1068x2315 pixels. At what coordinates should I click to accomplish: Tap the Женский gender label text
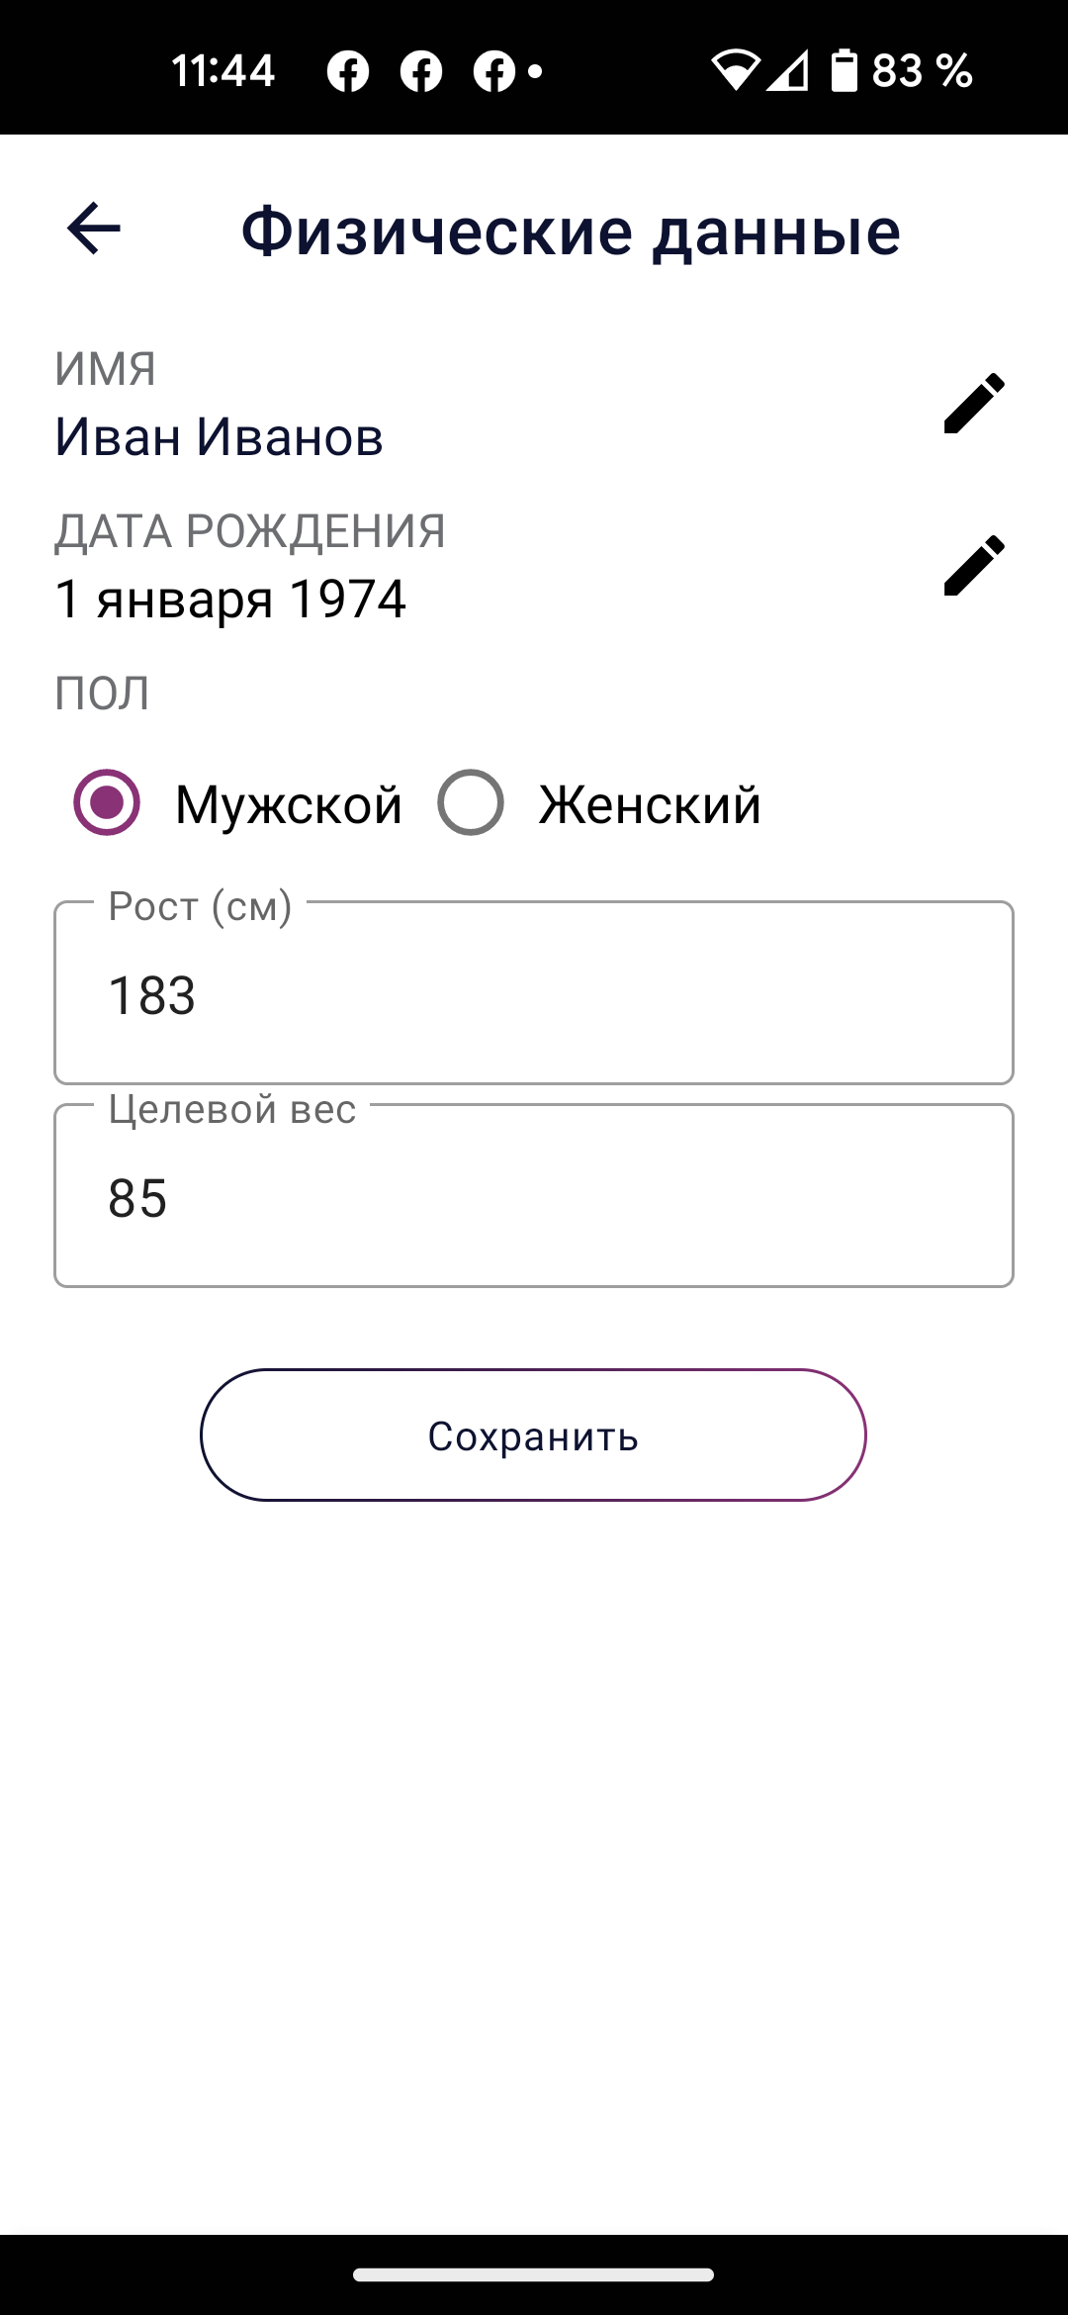(x=650, y=804)
